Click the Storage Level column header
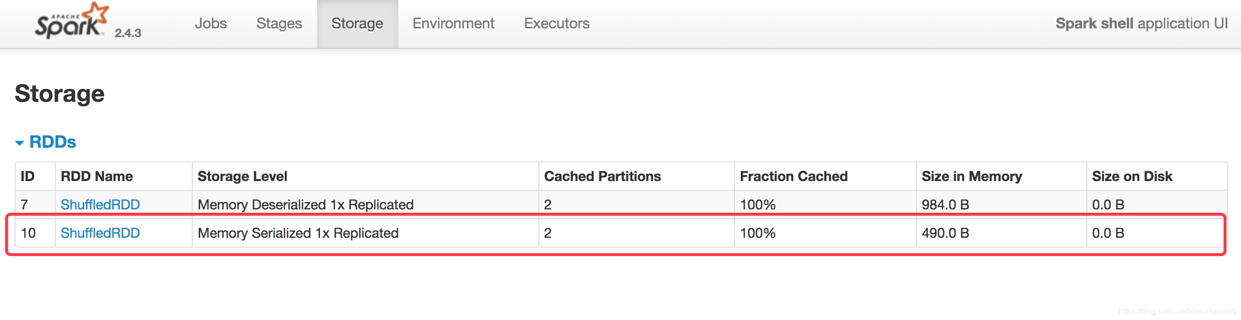The image size is (1241, 320). 242,176
